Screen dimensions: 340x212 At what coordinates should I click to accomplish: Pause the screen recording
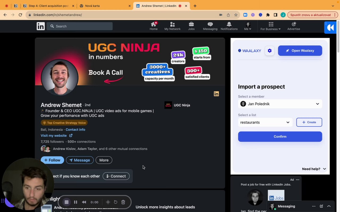point(76,202)
